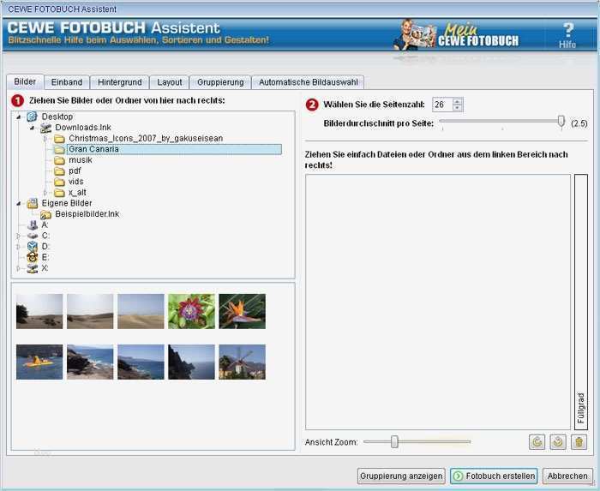Select the A: floppy drive icon

33,225
